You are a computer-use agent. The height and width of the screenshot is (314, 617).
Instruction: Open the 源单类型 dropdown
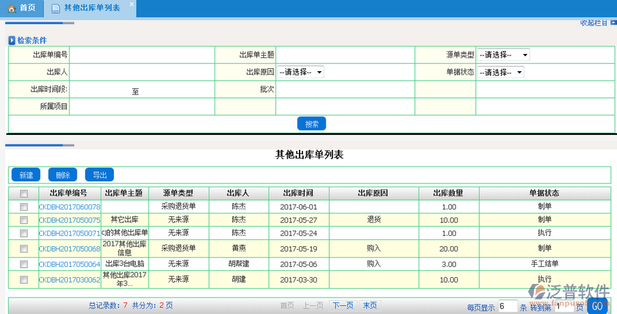coord(503,55)
